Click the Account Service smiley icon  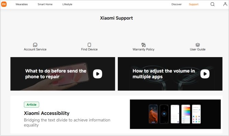35,45
